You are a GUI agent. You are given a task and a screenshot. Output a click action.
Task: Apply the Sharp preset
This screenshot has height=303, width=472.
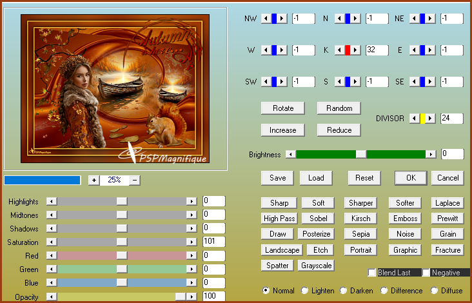279,203
